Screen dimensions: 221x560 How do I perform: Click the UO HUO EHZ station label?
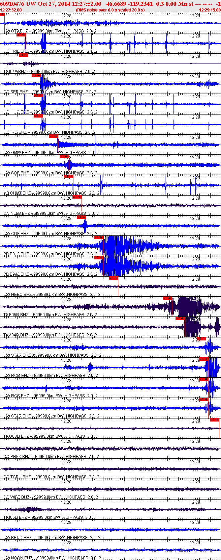pos(50,112)
